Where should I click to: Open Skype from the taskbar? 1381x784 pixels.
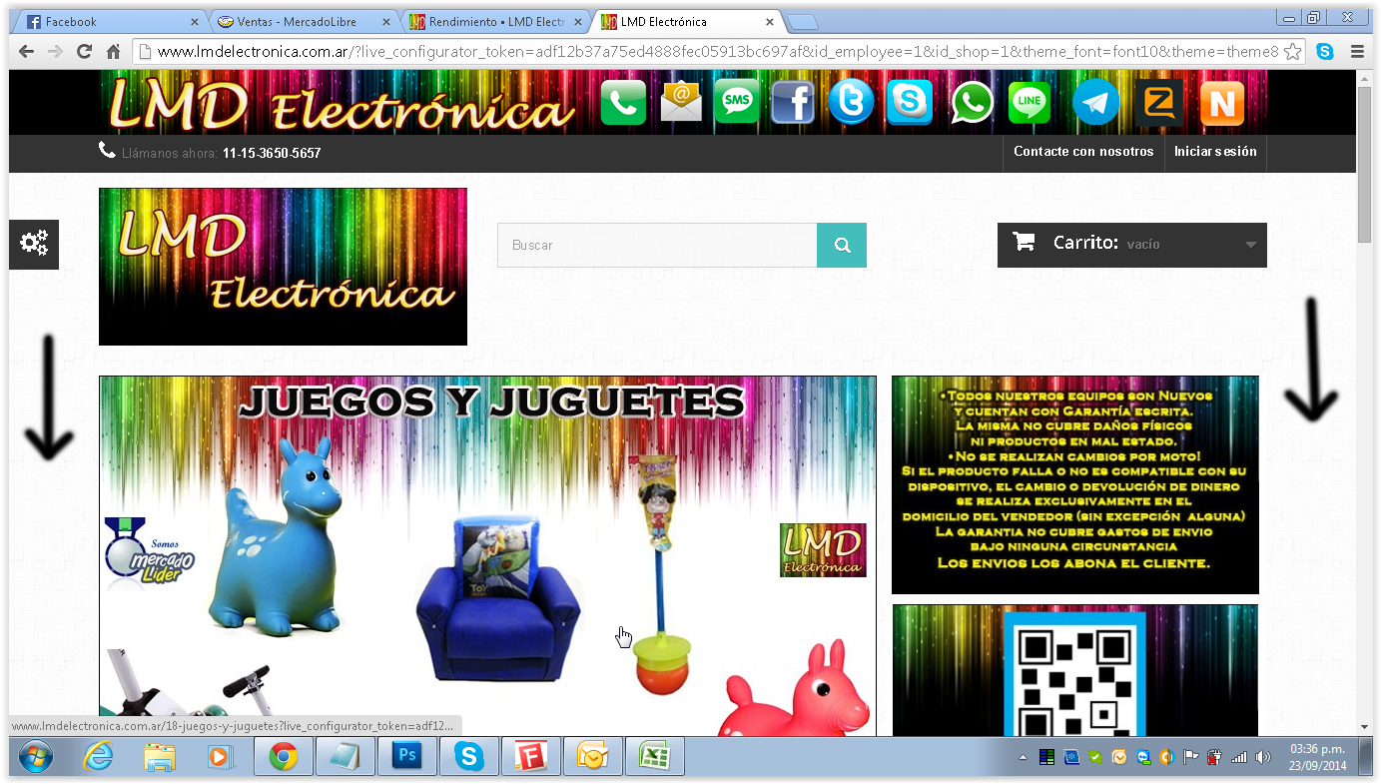(x=468, y=757)
